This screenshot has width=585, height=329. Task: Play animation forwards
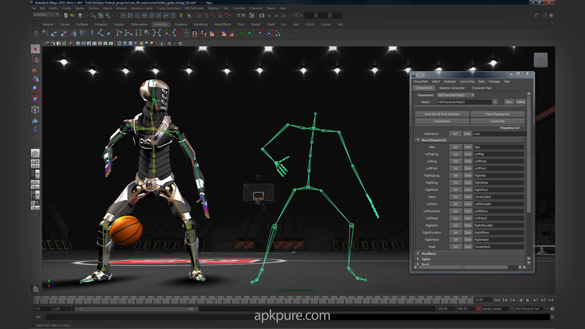(x=528, y=300)
